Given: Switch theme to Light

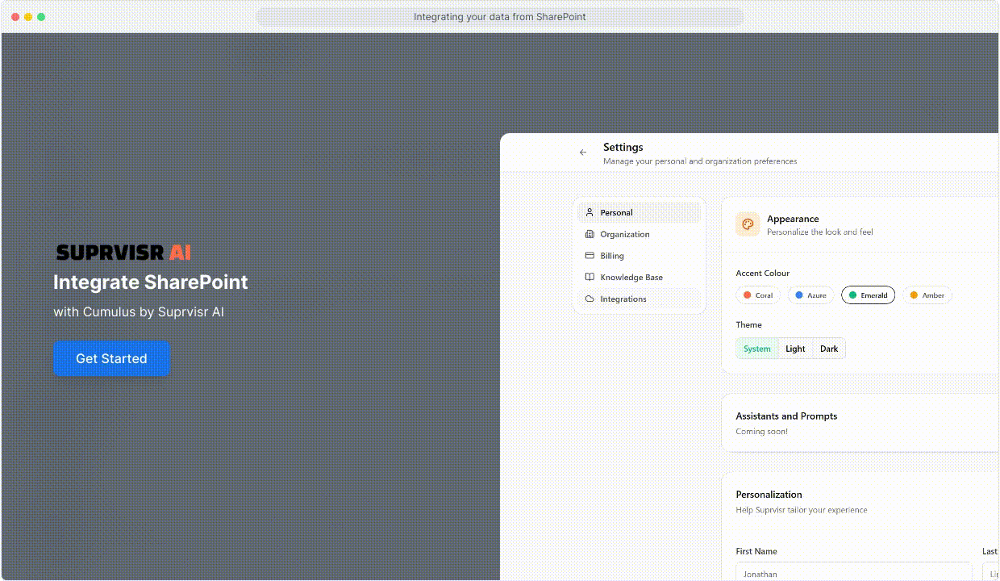Looking at the screenshot, I should tap(795, 349).
